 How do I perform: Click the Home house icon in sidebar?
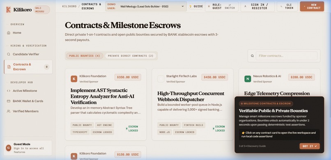(x=9, y=33)
